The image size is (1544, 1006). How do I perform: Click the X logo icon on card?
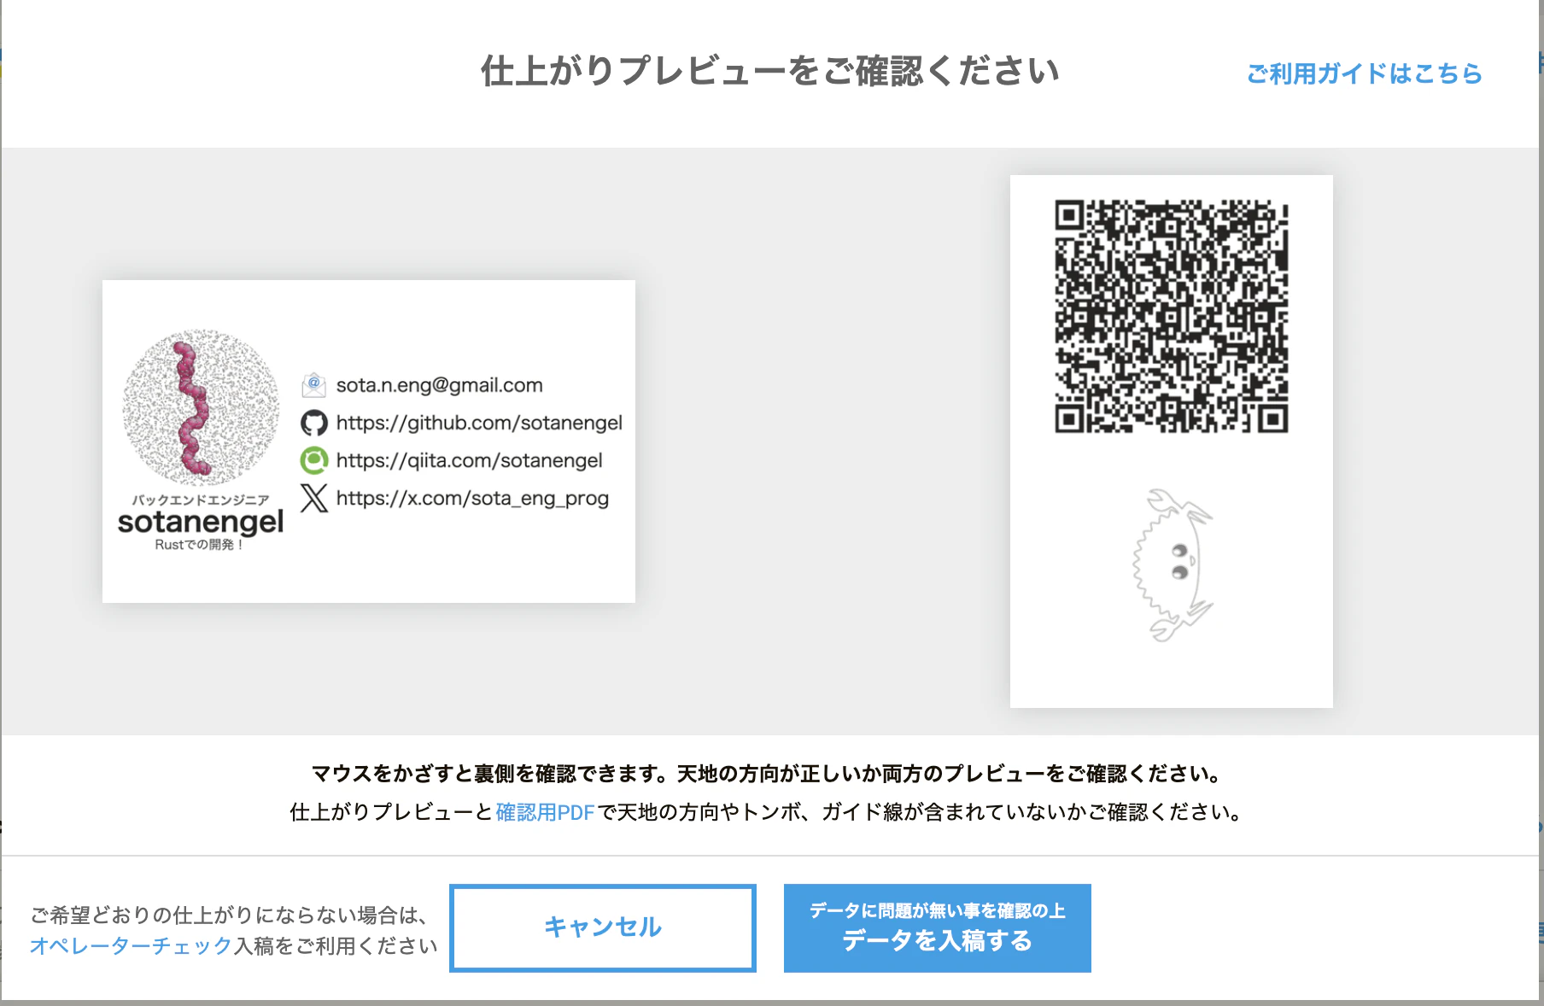pyautogui.click(x=314, y=498)
